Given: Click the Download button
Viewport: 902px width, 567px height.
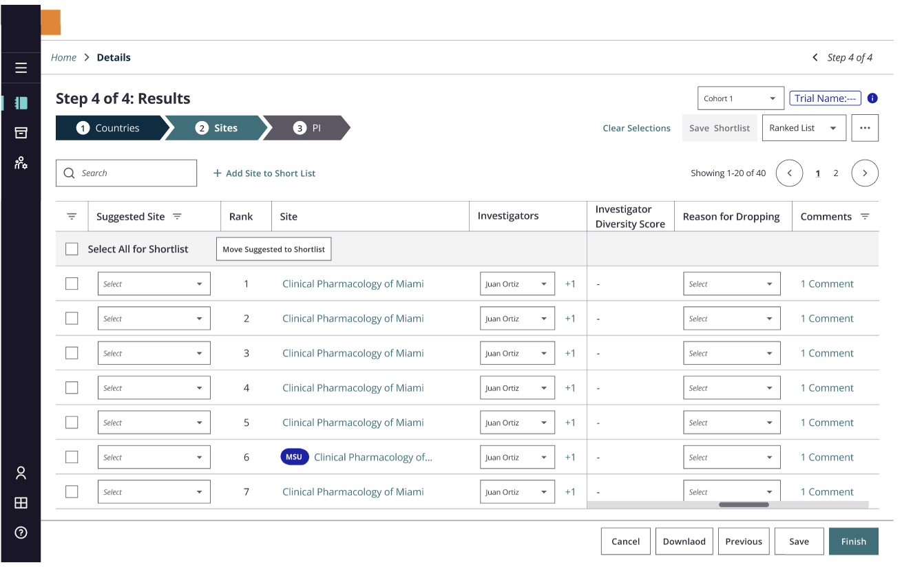Looking at the screenshot, I should pyautogui.click(x=684, y=542).
